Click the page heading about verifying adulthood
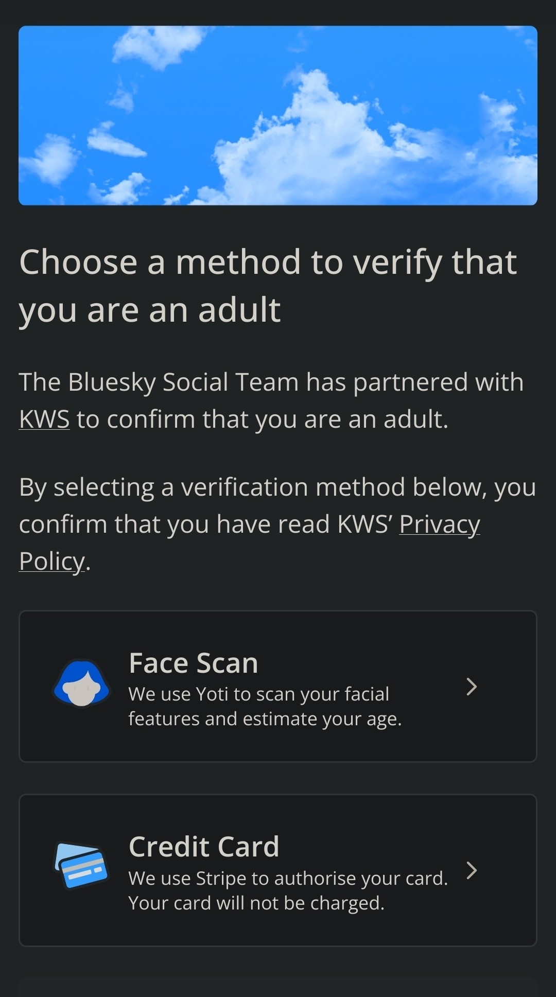This screenshot has height=997, width=556. point(268,285)
